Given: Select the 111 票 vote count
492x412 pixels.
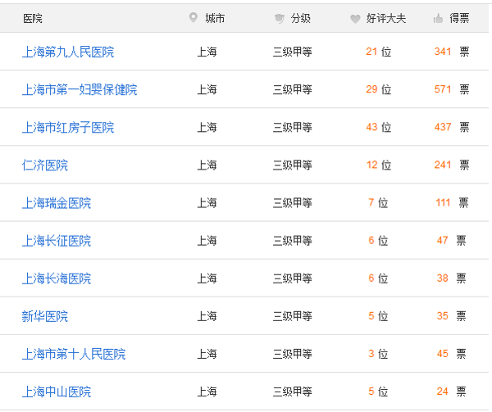Looking at the screenshot, I should (x=452, y=203).
